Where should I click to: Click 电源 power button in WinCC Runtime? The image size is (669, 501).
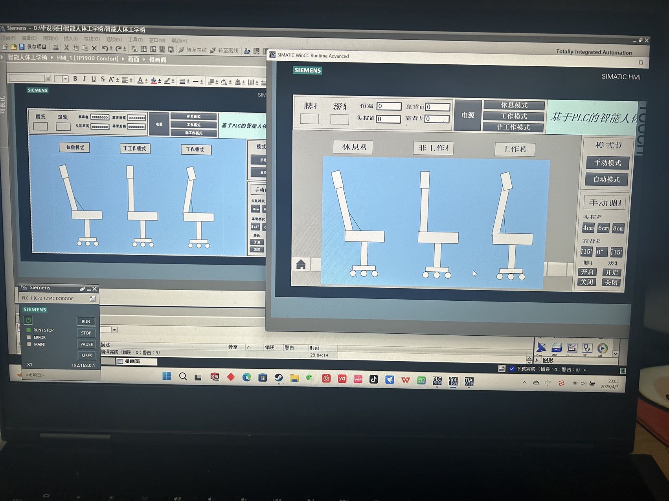pyautogui.click(x=467, y=115)
